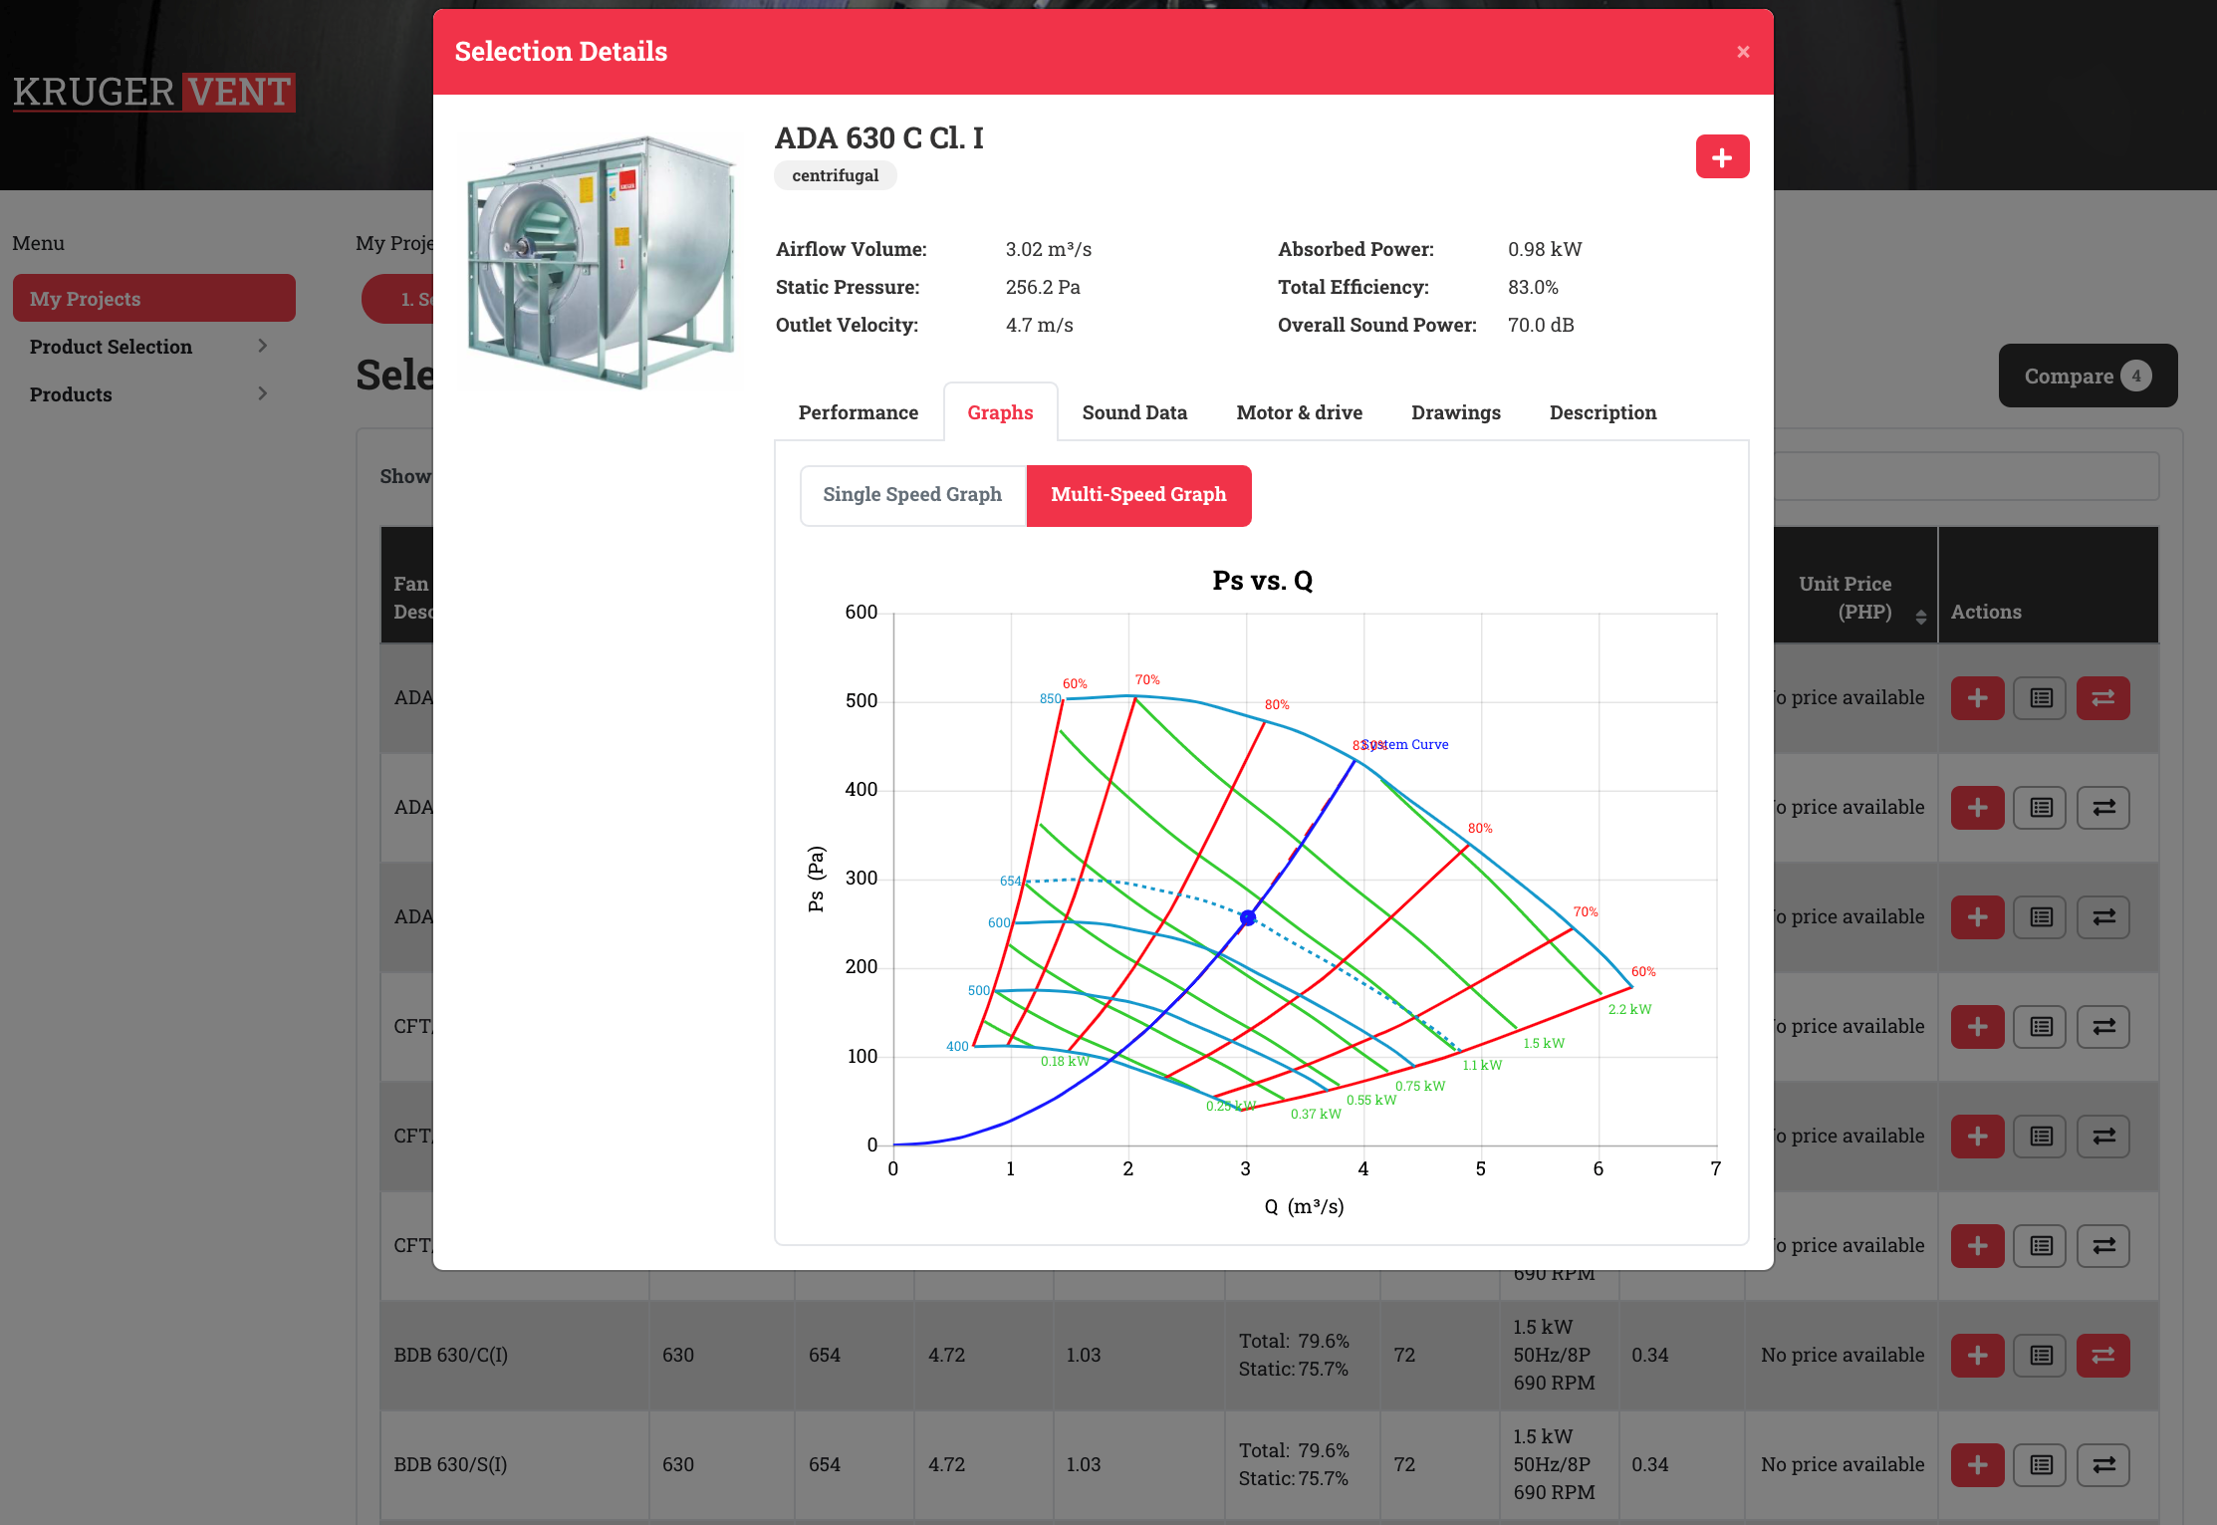Toggle compare on first ADA row
The width and height of the screenshot is (2217, 1525).
[2103, 698]
